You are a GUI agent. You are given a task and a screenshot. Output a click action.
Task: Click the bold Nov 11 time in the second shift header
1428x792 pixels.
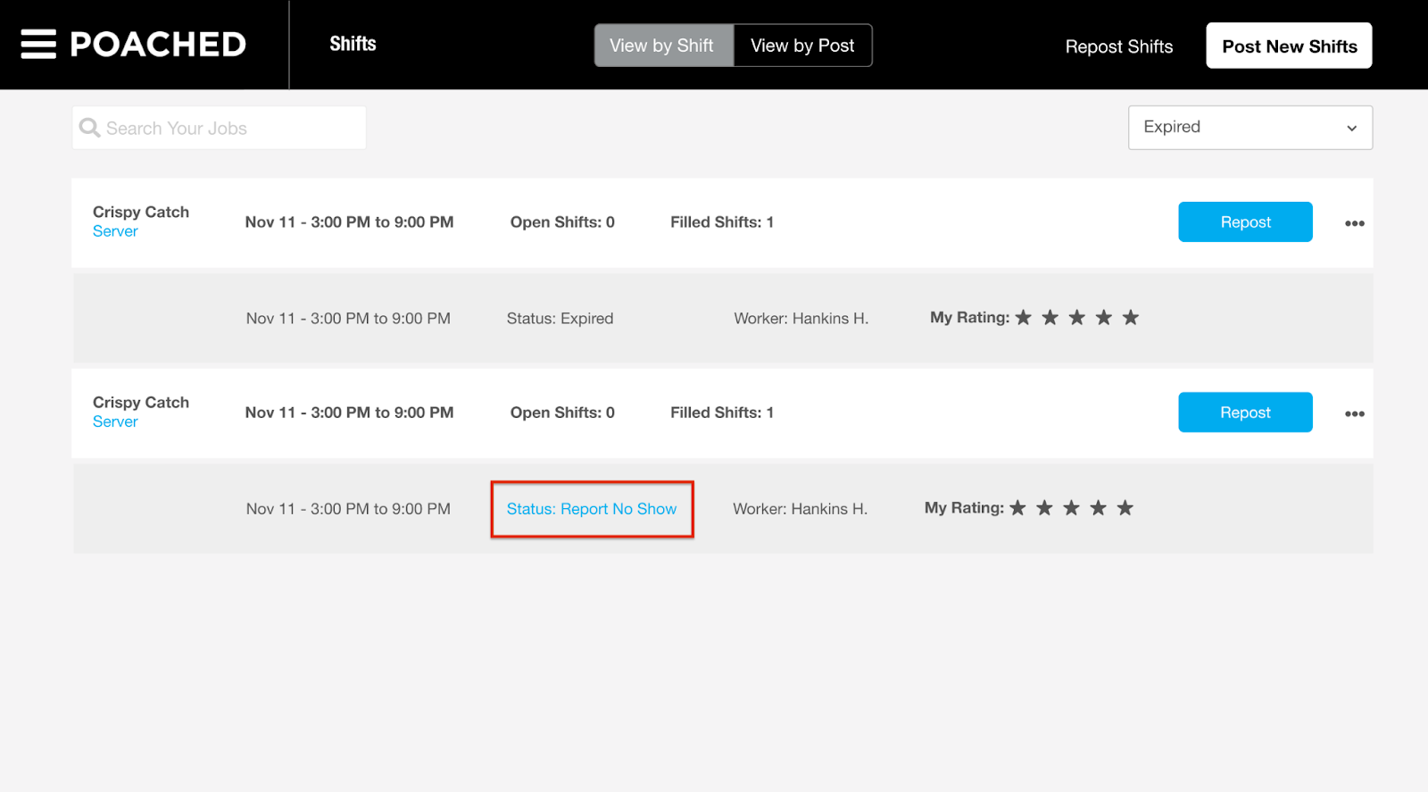[349, 413]
